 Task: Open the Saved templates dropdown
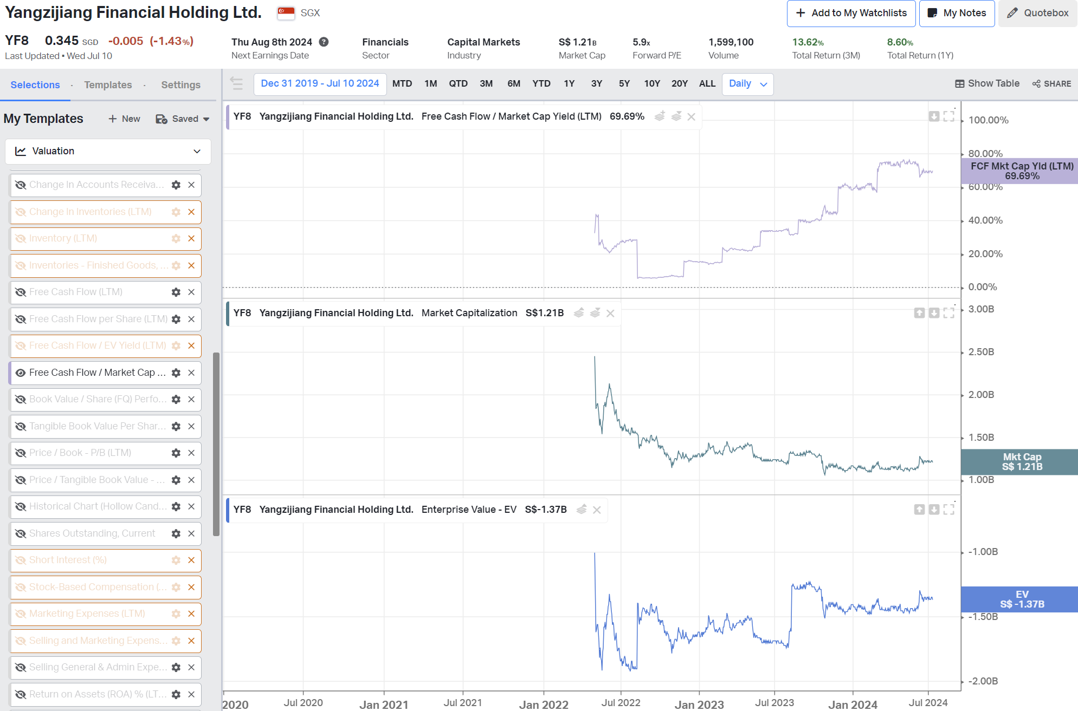point(183,119)
